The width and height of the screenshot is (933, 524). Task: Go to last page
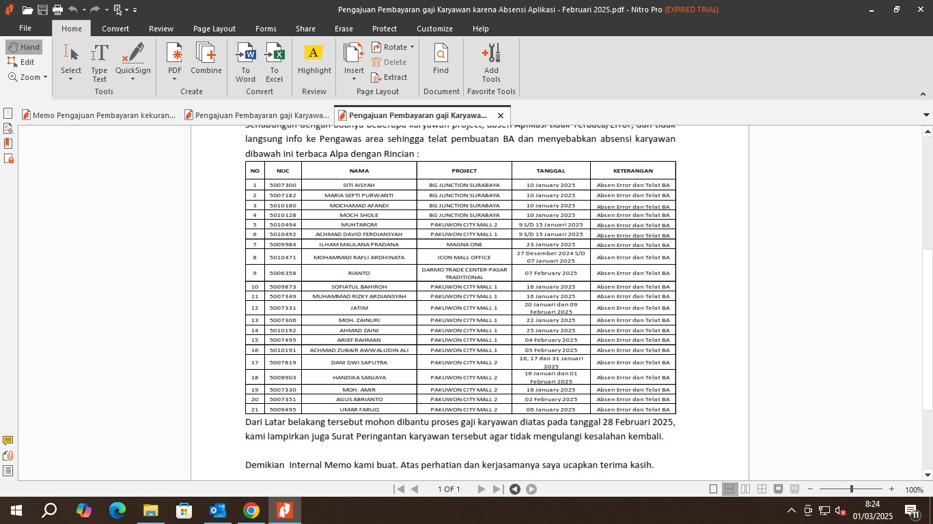[498, 489]
